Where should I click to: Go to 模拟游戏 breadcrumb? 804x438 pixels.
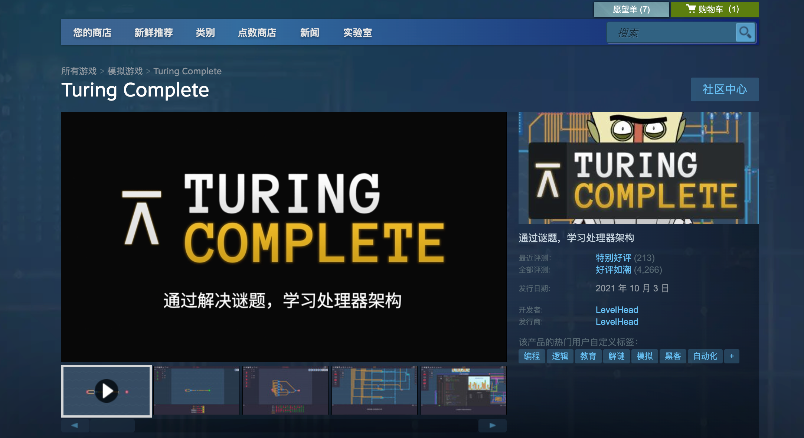tap(125, 71)
